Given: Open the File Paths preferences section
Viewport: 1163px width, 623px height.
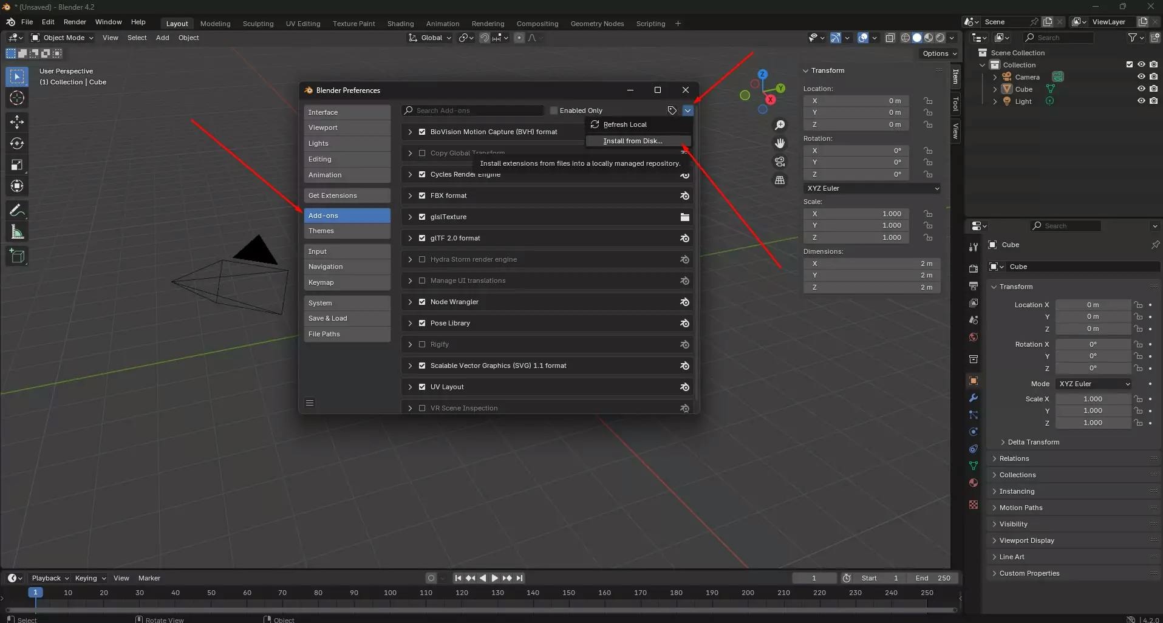Looking at the screenshot, I should pyautogui.click(x=347, y=334).
